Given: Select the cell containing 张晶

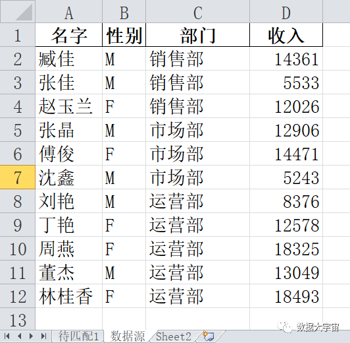Looking at the screenshot, I should coord(68,130).
